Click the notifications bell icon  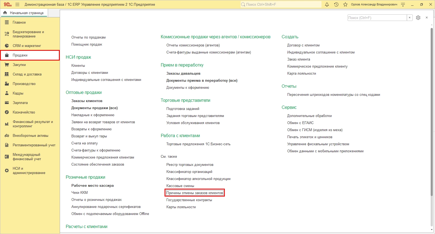(x=327, y=4)
